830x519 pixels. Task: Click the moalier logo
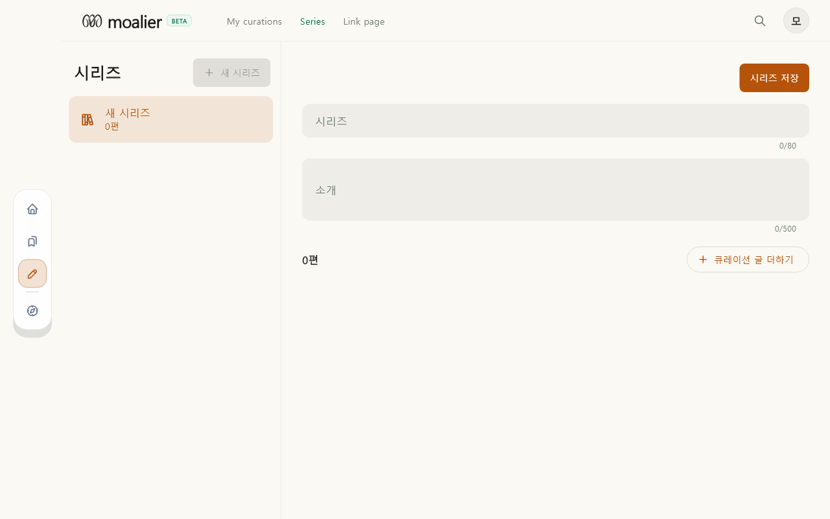[122, 21]
